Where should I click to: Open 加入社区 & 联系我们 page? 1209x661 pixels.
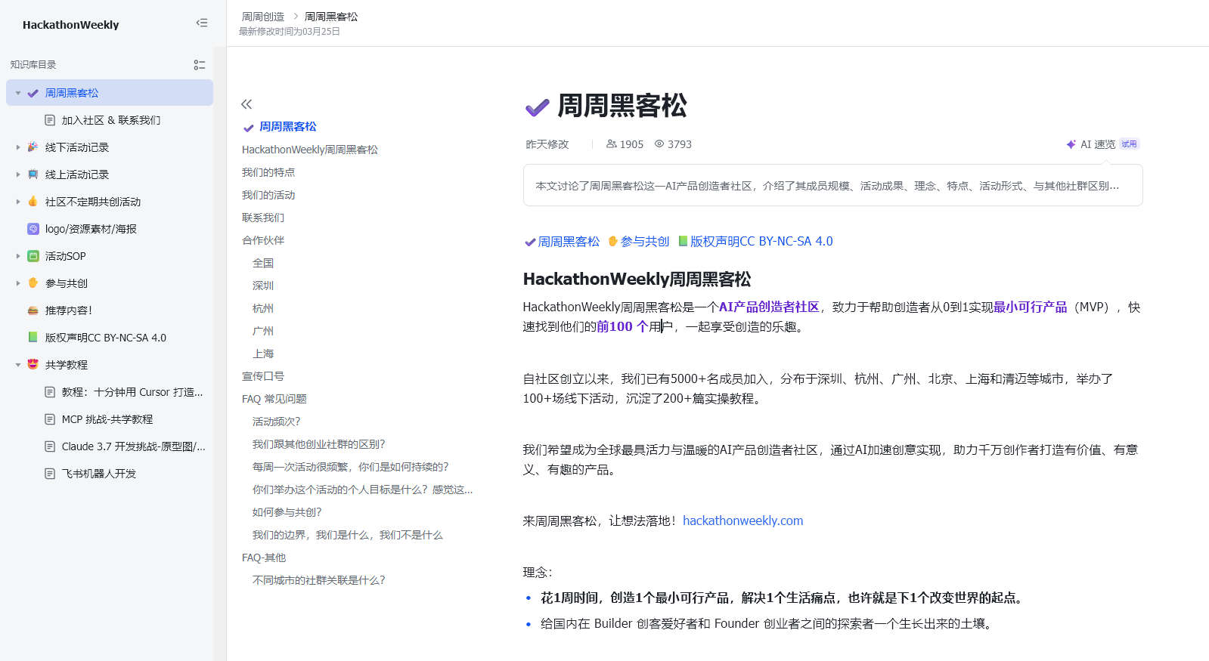(x=111, y=120)
